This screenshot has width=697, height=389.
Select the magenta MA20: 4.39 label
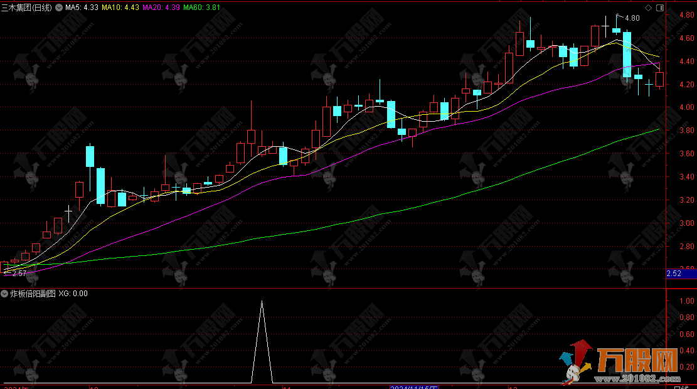point(161,8)
